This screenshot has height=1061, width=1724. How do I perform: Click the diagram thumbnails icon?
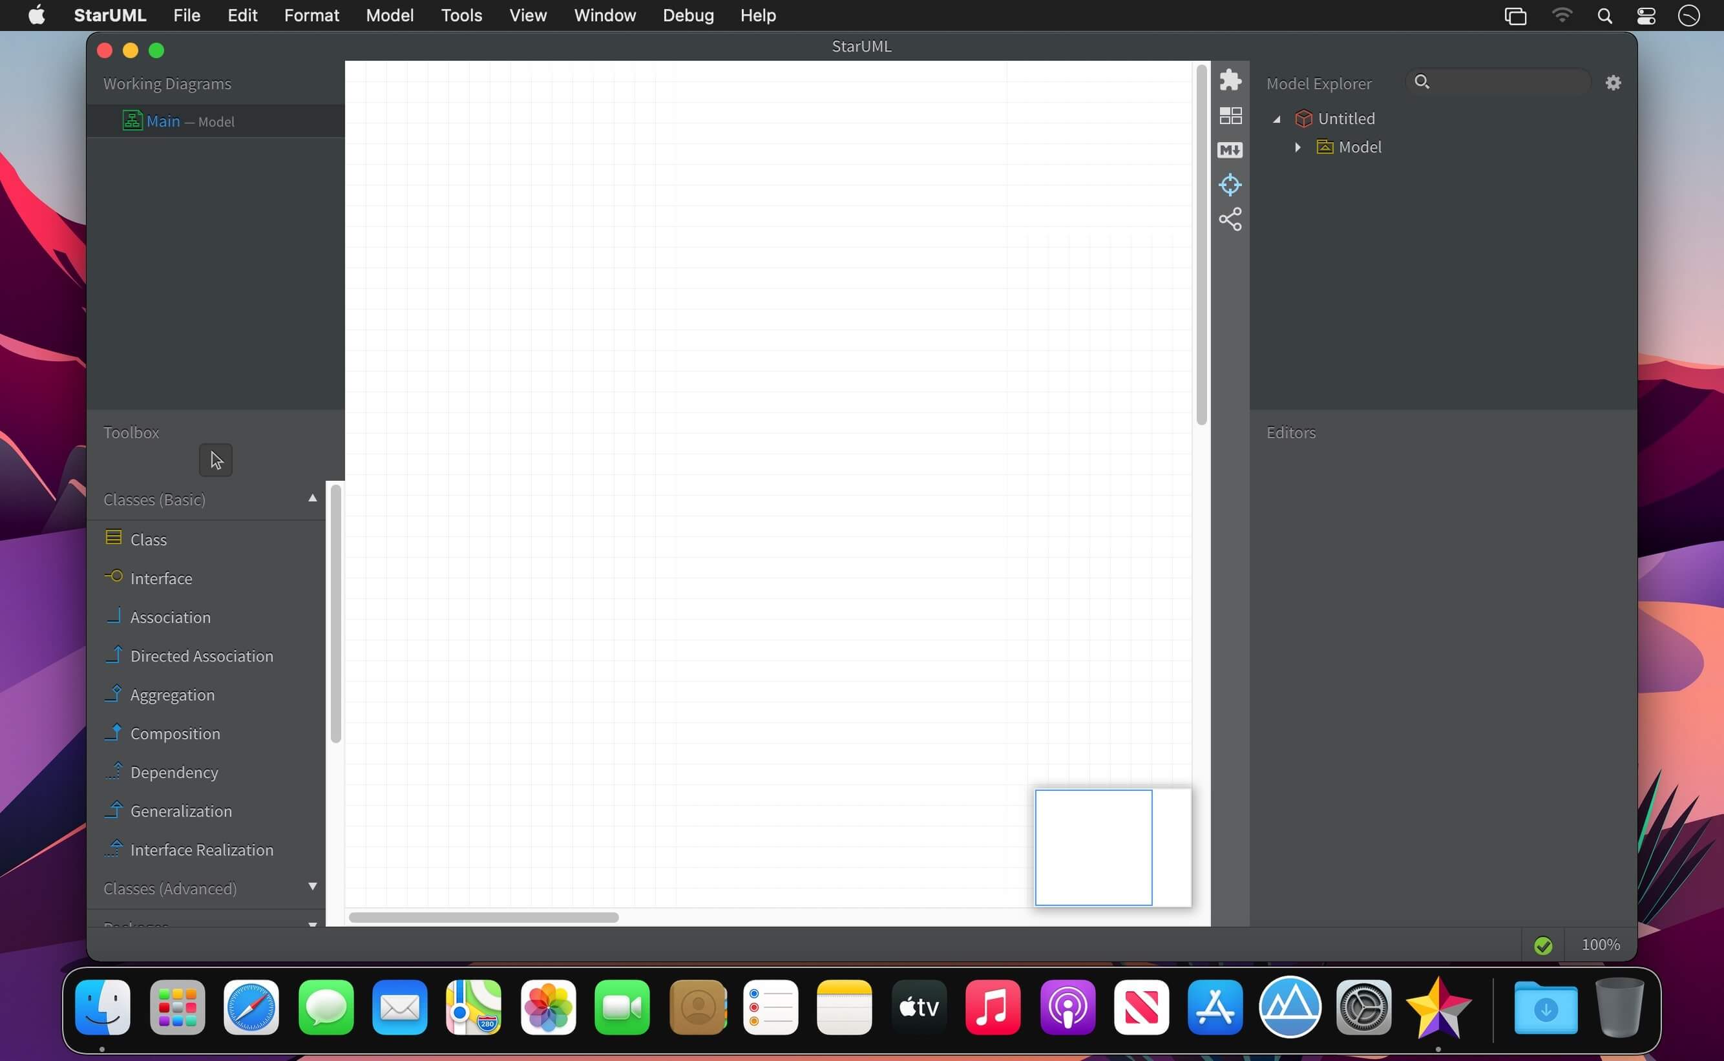(x=1230, y=116)
